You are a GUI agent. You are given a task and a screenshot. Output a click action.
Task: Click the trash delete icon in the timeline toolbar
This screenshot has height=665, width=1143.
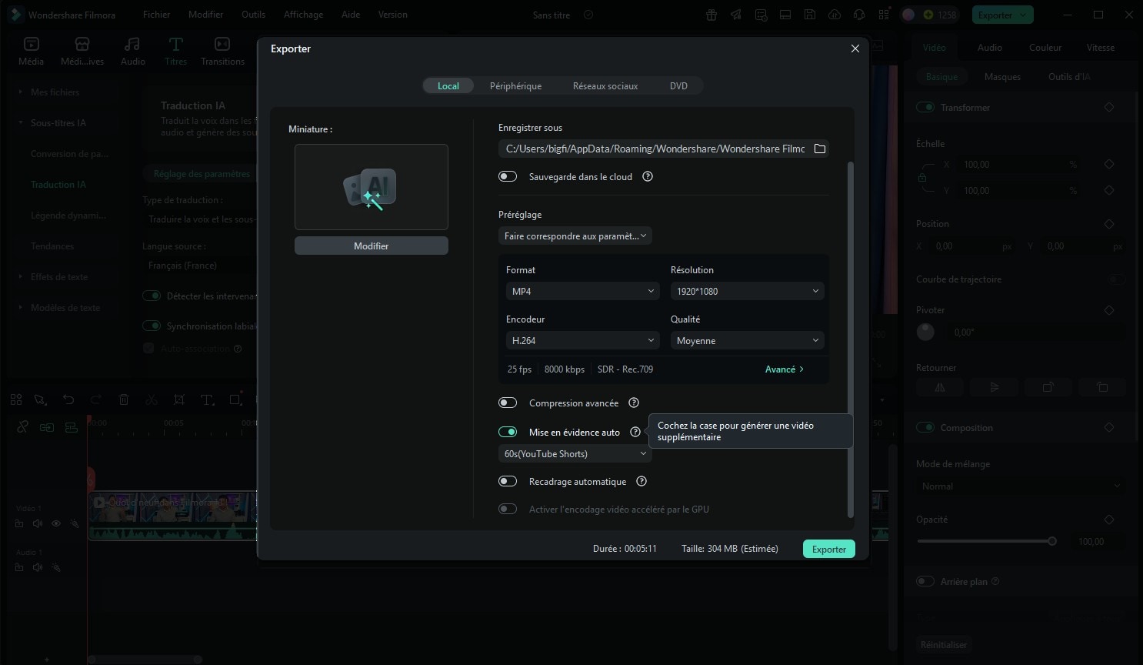point(124,399)
